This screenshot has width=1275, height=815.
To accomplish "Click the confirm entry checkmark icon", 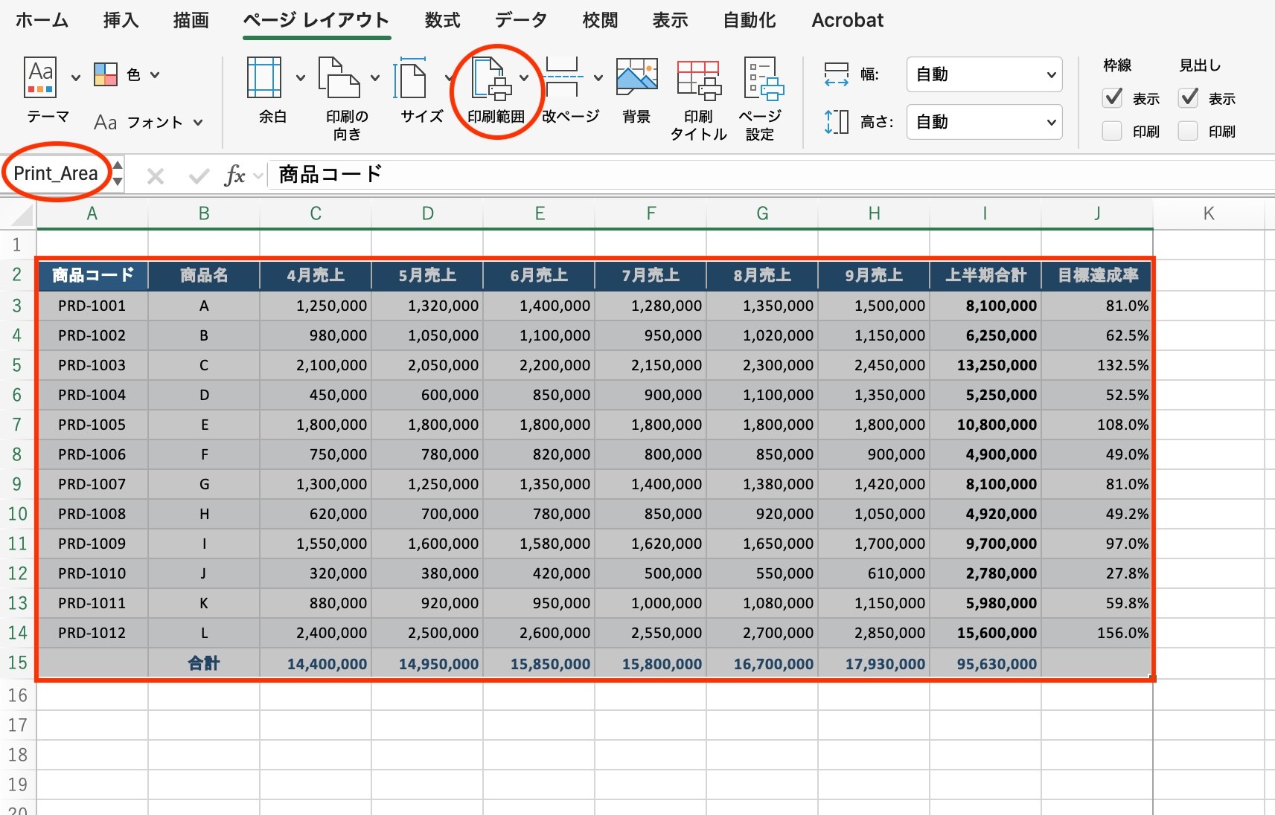I will pyautogui.click(x=199, y=176).
